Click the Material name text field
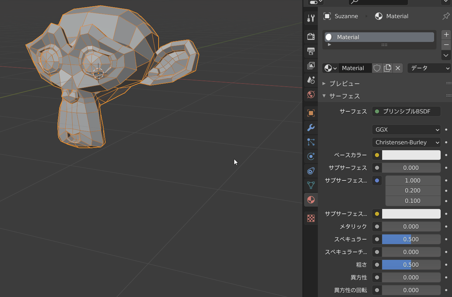 coord(355,68)
